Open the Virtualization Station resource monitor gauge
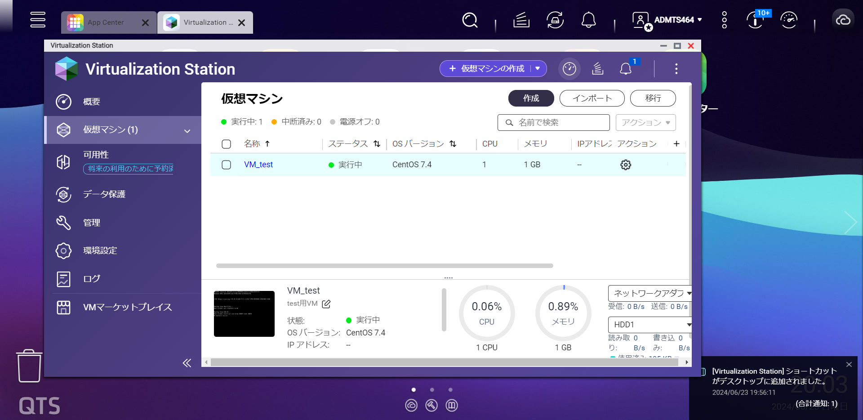 (x=569, y=69)
